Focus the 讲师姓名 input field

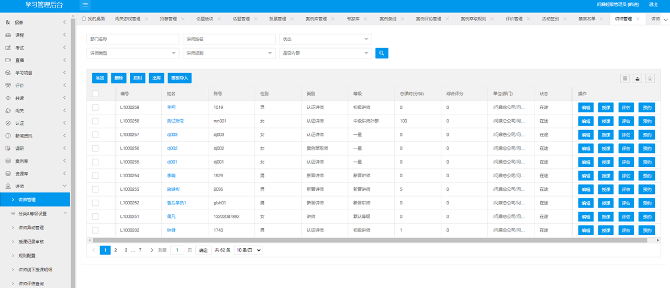[229, 39]
